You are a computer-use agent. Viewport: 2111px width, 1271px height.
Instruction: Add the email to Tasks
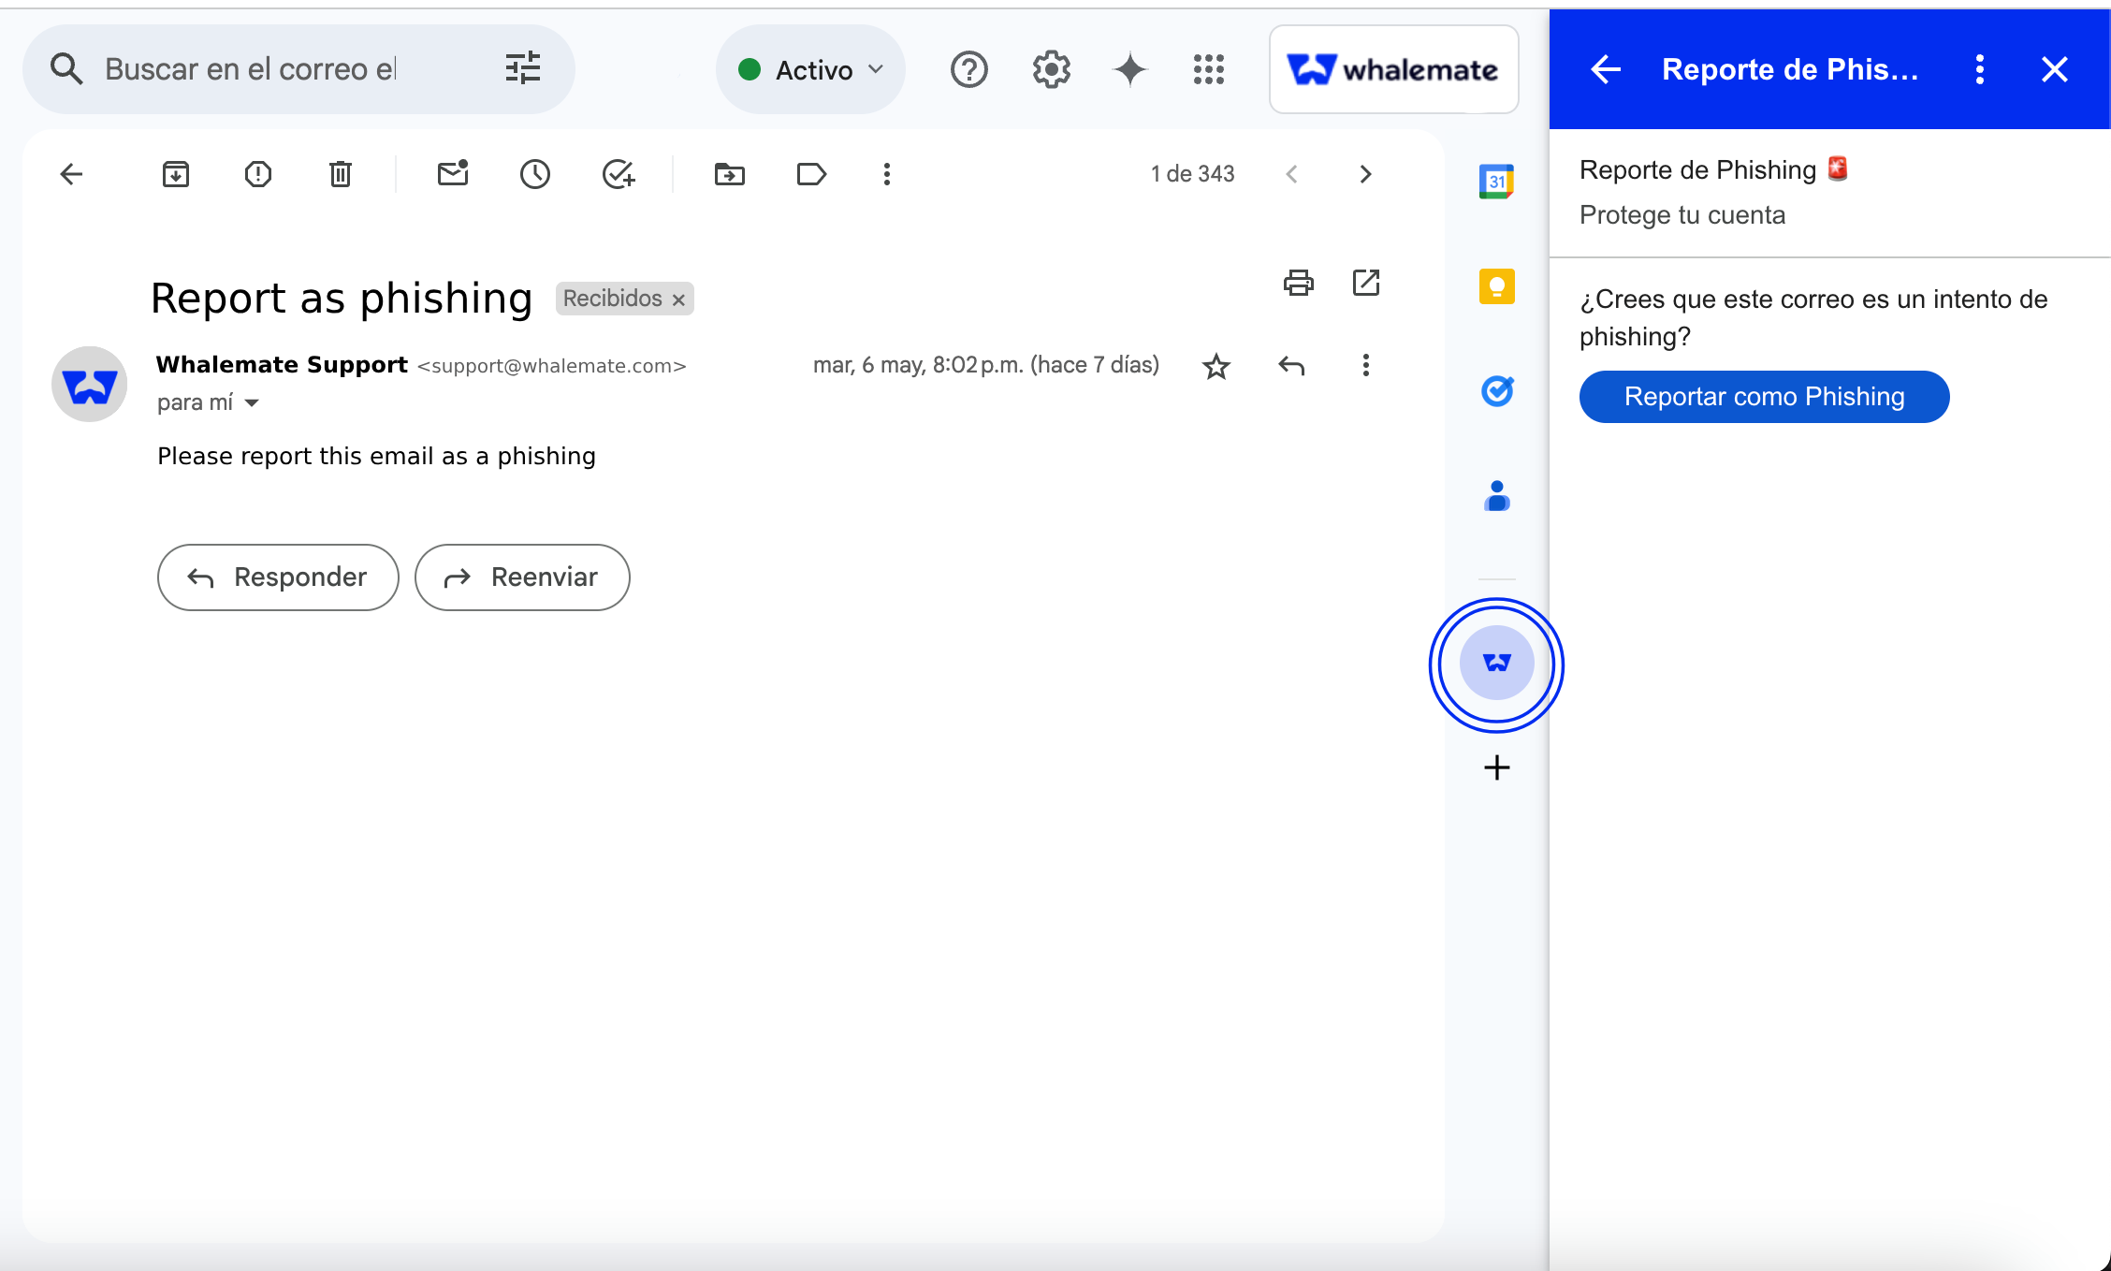[x=619, y=174]
